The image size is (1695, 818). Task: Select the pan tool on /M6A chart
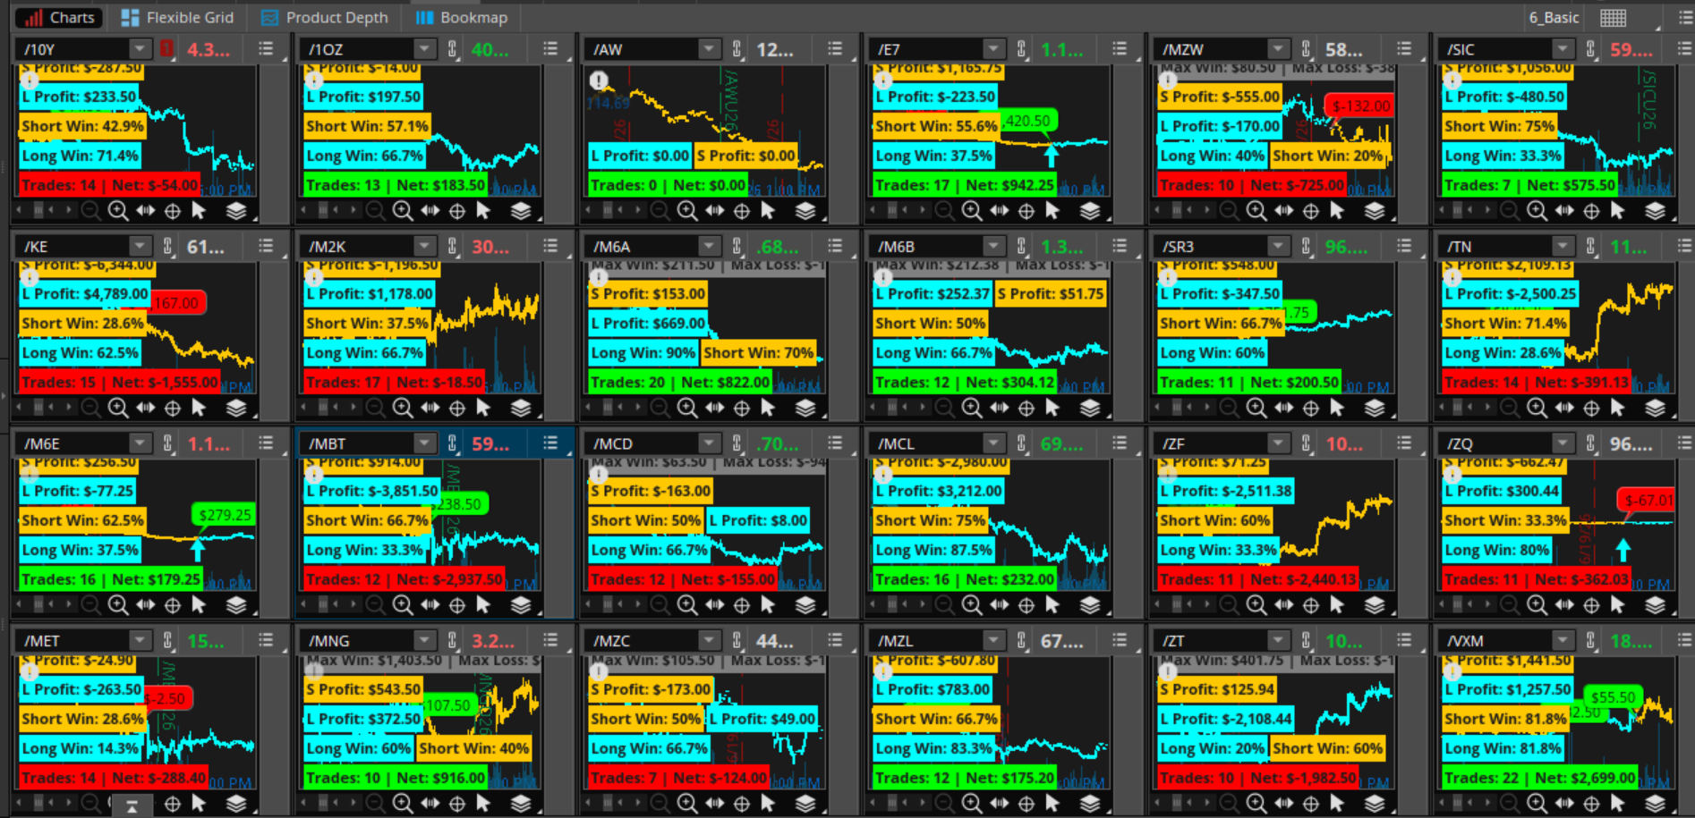[x=714, y=409]
